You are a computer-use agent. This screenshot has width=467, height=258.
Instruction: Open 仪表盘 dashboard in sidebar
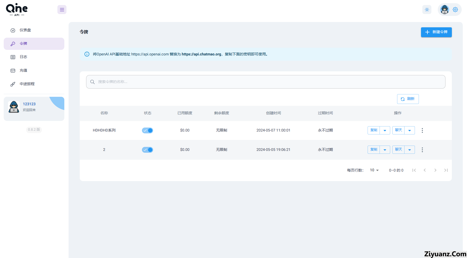click(25, 30)
